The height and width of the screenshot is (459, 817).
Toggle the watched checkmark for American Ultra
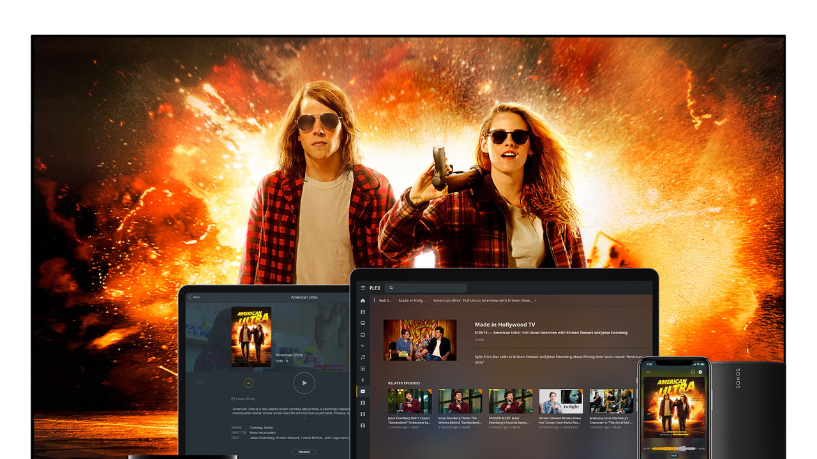point(249,382)
